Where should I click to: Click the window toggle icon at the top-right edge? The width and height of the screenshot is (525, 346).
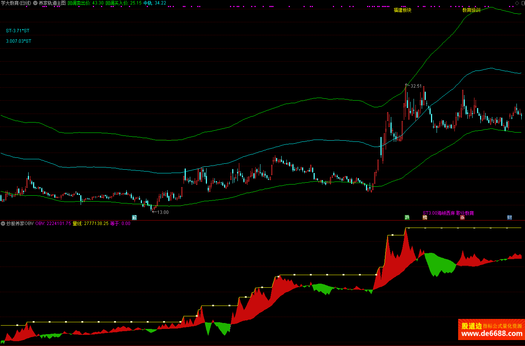click(x=523, y=3)
